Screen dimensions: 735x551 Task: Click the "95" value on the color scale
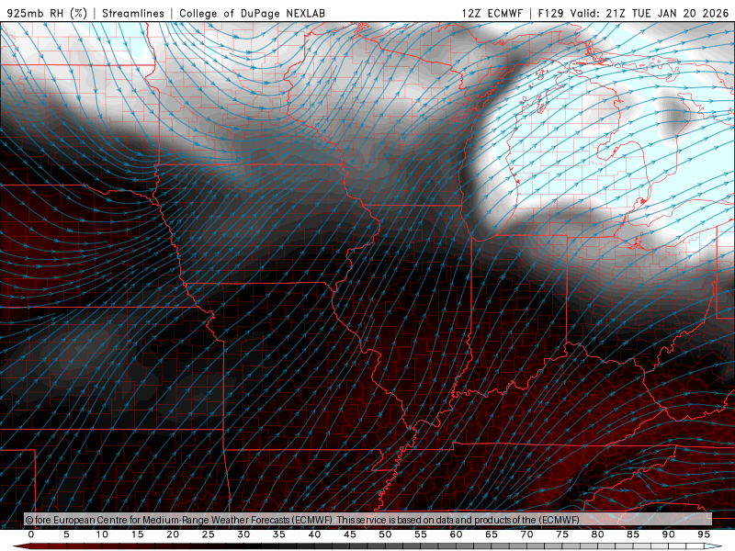[x=704, y=534]
